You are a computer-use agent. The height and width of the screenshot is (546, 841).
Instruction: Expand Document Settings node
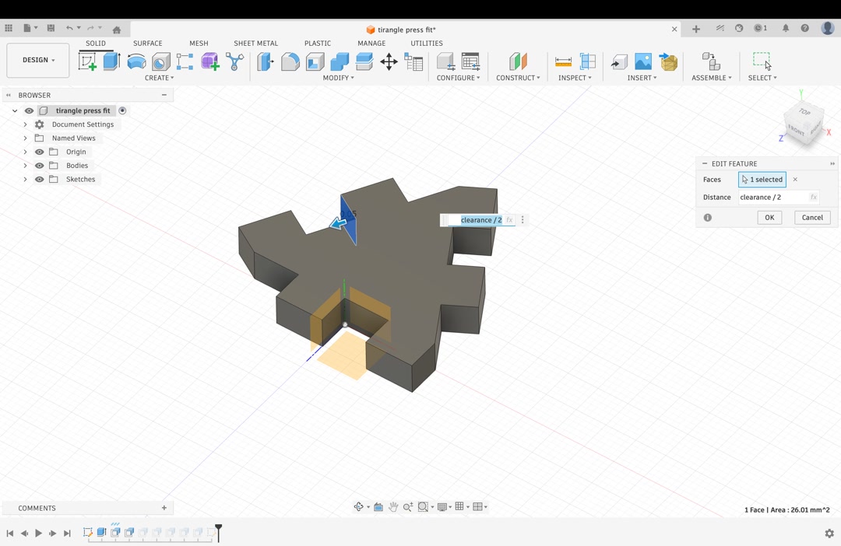(x=25, y=124)
